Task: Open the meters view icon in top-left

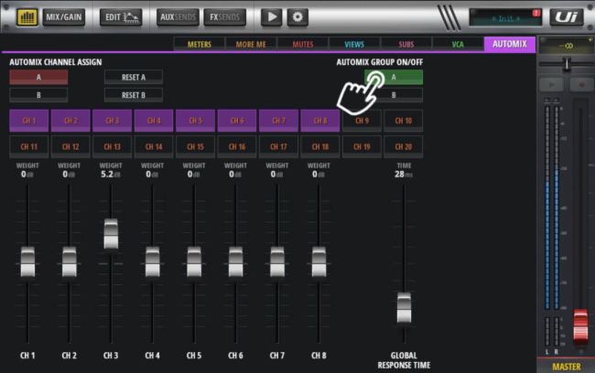Action: pos(27,16)
